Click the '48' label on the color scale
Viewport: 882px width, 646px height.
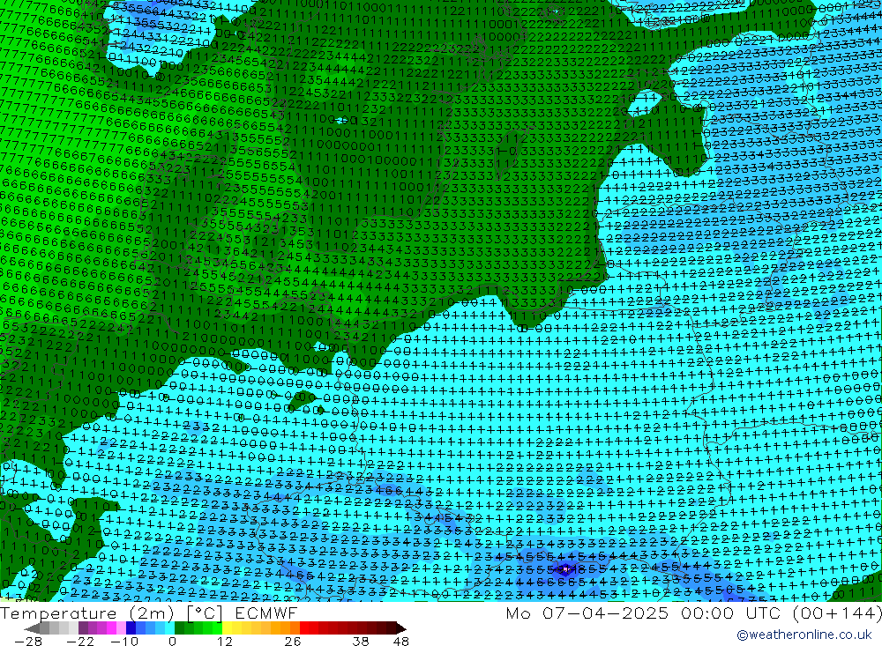click(401, 641)
